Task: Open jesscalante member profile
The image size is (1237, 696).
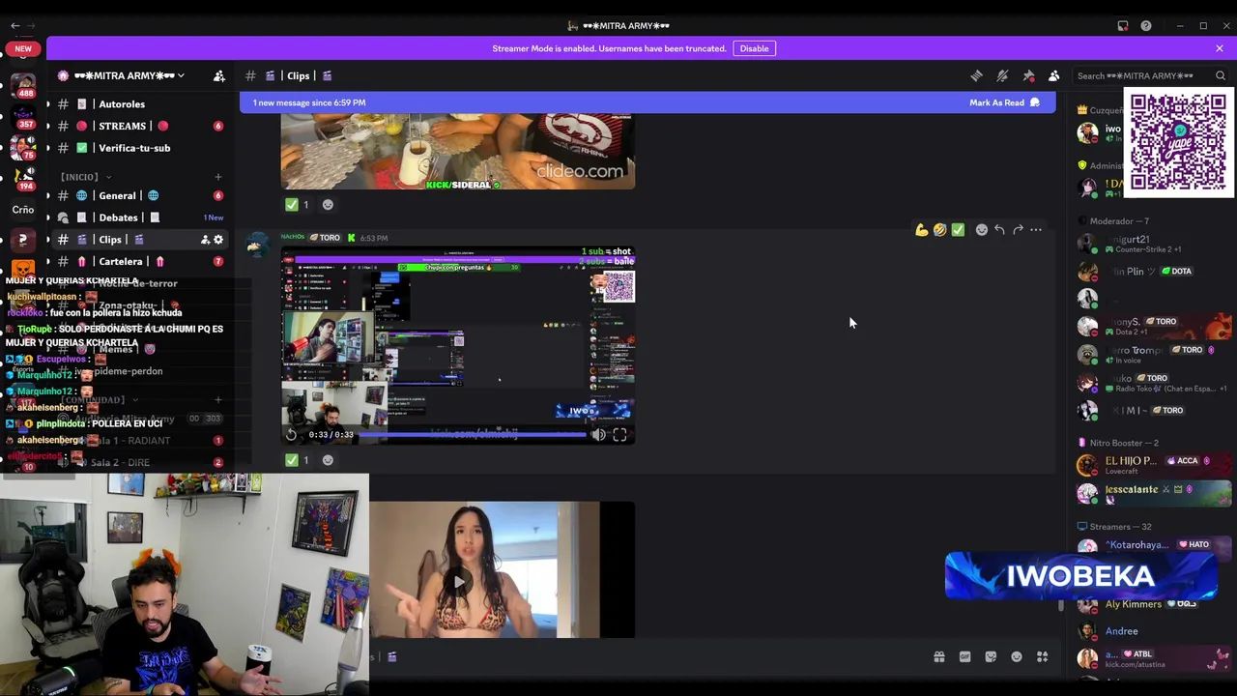Action: (x=1154, y=493)
